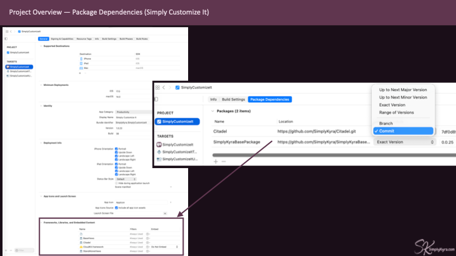Toggle iPad Orientation Upside Down checkbox
The width and height of the screenshot is (456, 256).
click(x=117, y=168)
